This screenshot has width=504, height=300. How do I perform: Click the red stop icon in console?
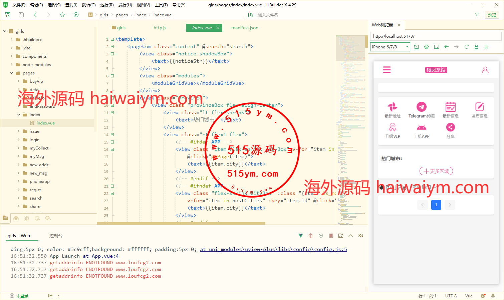click(331, 236)
